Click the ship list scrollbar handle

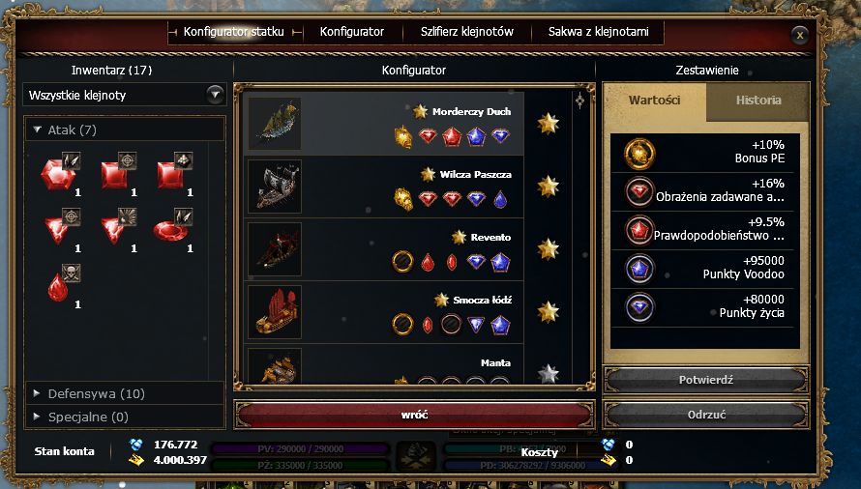579,101
